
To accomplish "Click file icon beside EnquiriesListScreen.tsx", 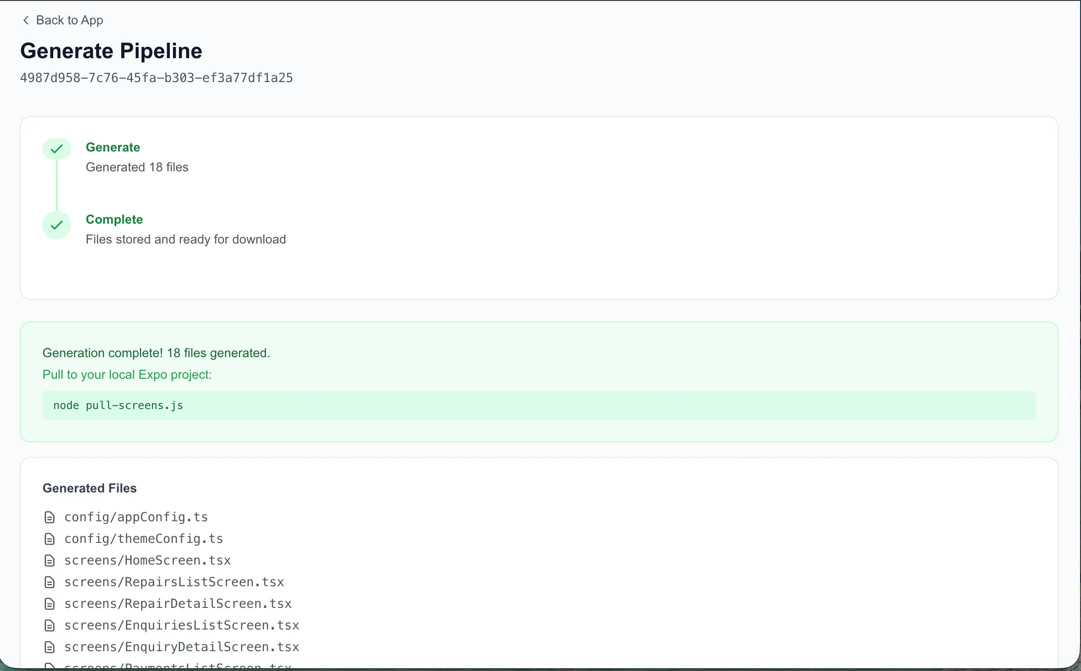I will 50,625.
